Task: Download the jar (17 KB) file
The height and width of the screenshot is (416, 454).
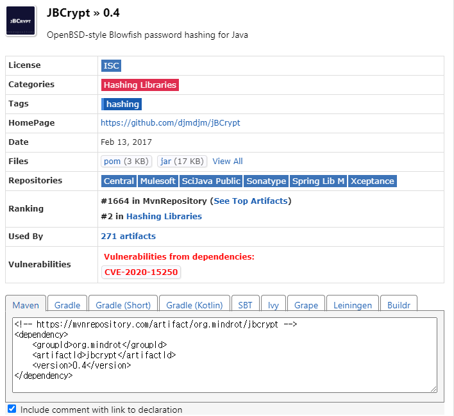Action: tap(182, 162)
